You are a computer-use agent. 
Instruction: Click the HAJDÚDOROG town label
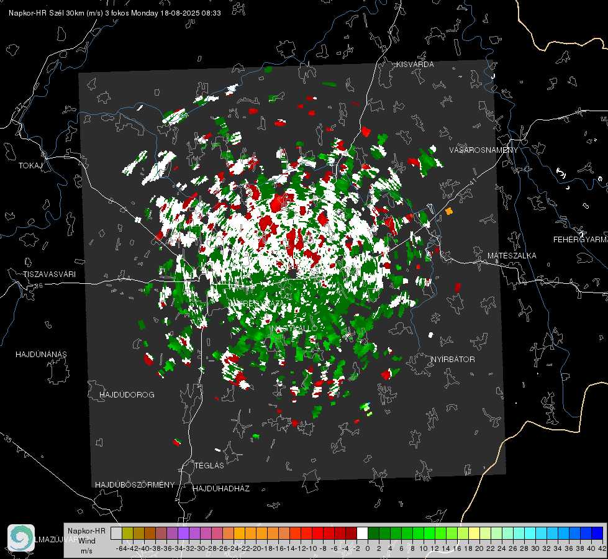tap(127, 395)
